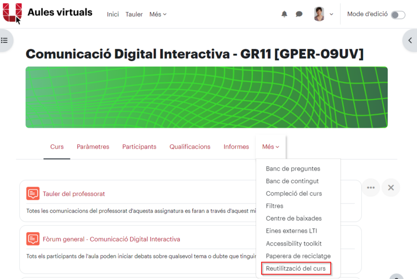Open the Tauler del professorat link

(x=73, y=194)
